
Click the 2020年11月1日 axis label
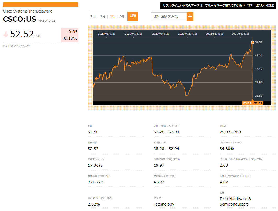click(188, 34)
